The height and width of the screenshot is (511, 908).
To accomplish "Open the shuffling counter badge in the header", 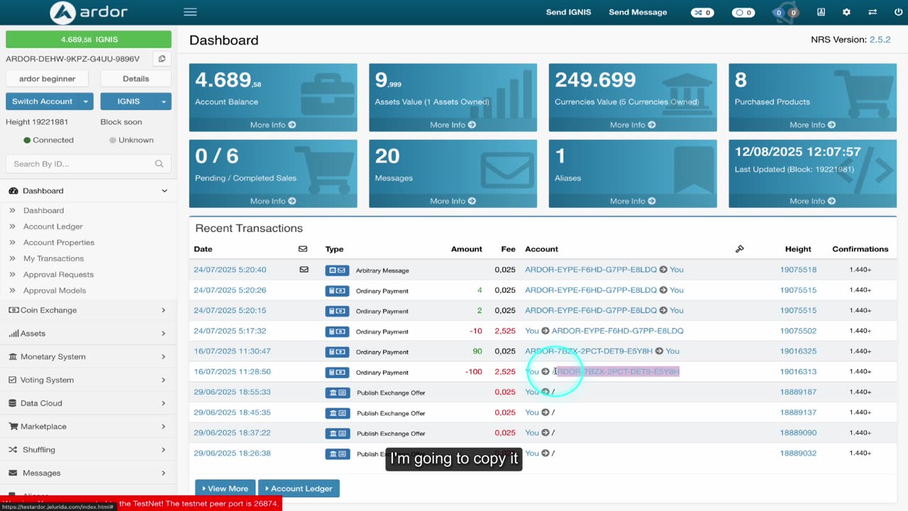I will point(702,13).
